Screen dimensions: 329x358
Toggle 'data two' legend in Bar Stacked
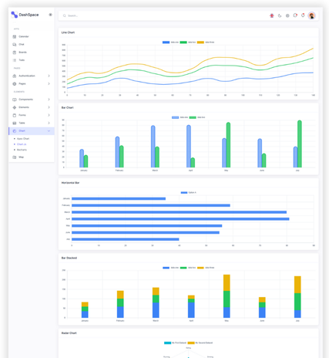(x=188, y=268)
